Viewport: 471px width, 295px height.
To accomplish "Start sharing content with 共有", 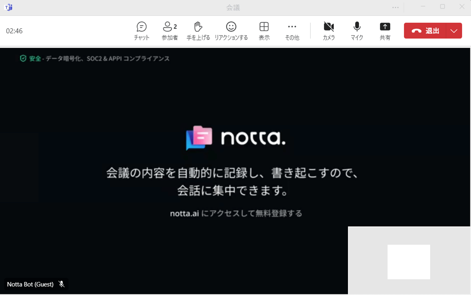I will (385, 31).
